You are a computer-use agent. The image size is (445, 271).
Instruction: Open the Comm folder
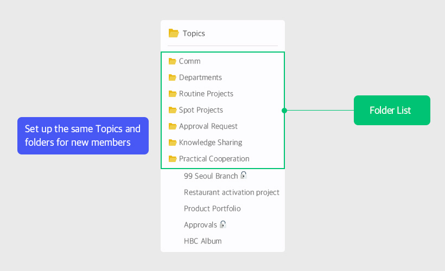point(189,61)
